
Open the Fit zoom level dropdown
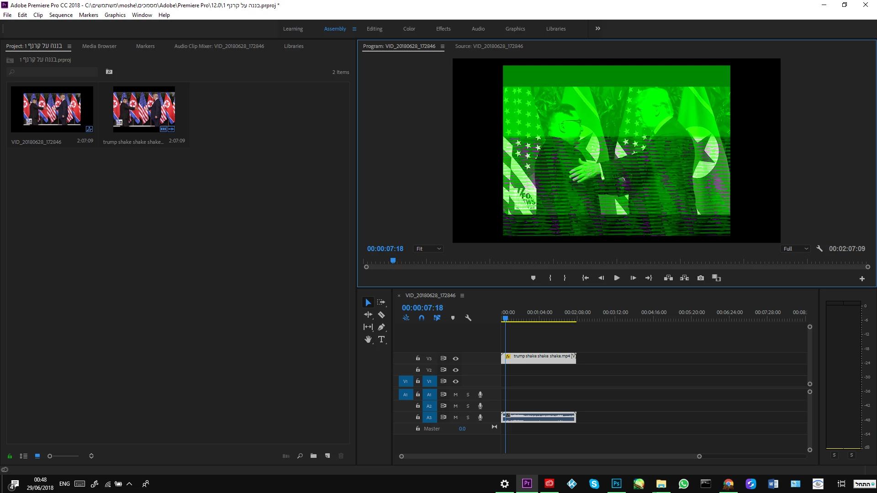pos(428,249)
